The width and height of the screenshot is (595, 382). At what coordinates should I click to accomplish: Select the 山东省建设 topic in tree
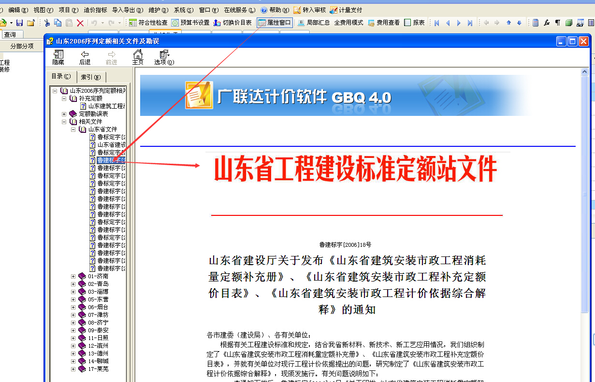click(111, 145)
